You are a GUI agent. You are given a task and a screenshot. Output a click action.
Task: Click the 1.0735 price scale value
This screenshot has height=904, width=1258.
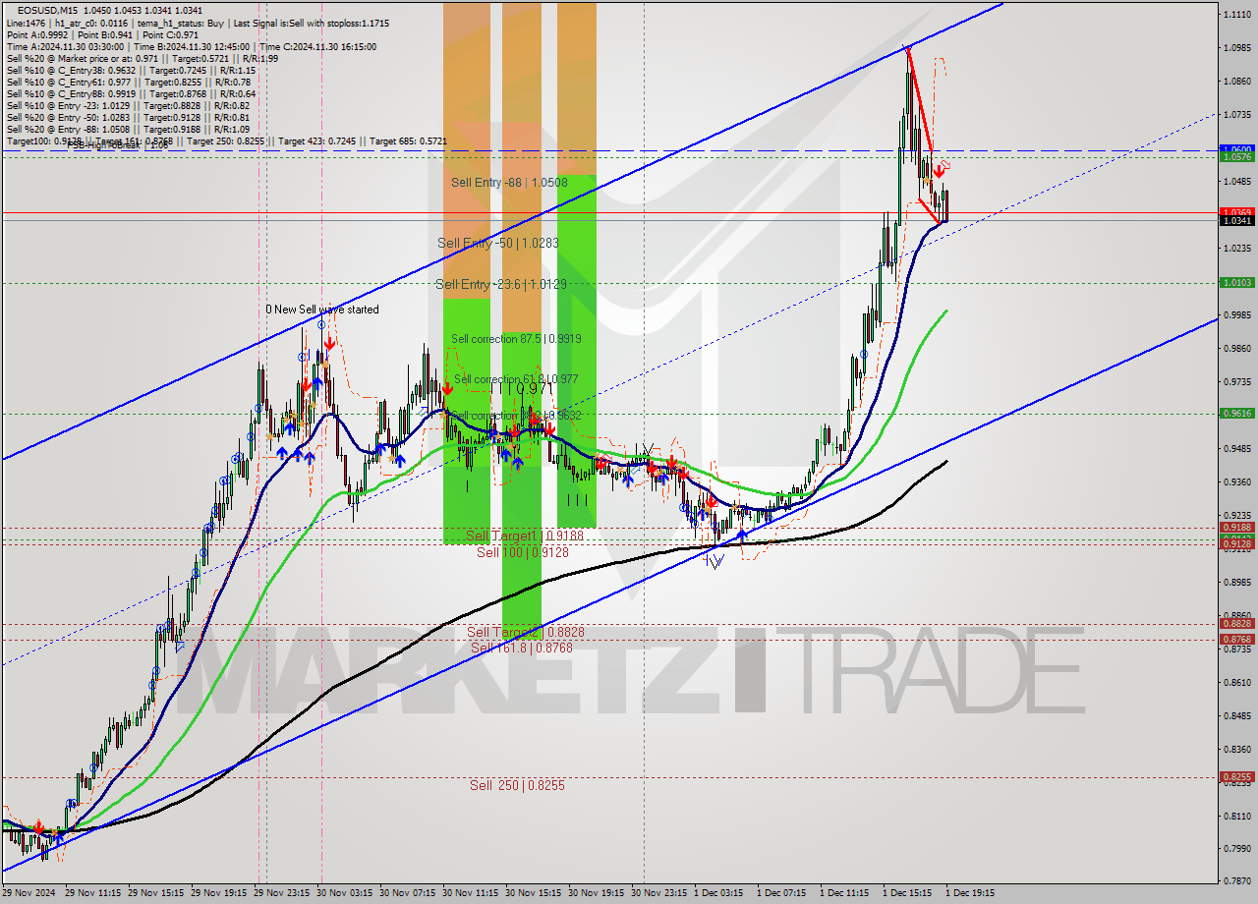click(1236, 115)
